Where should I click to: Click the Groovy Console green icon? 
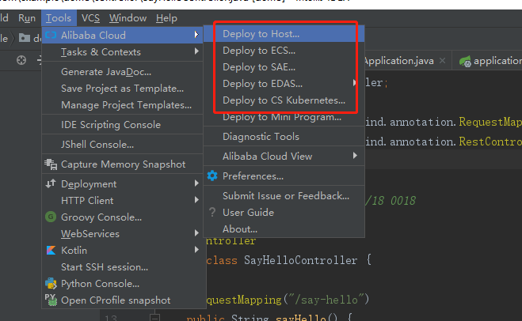click(x=51, y=217)
